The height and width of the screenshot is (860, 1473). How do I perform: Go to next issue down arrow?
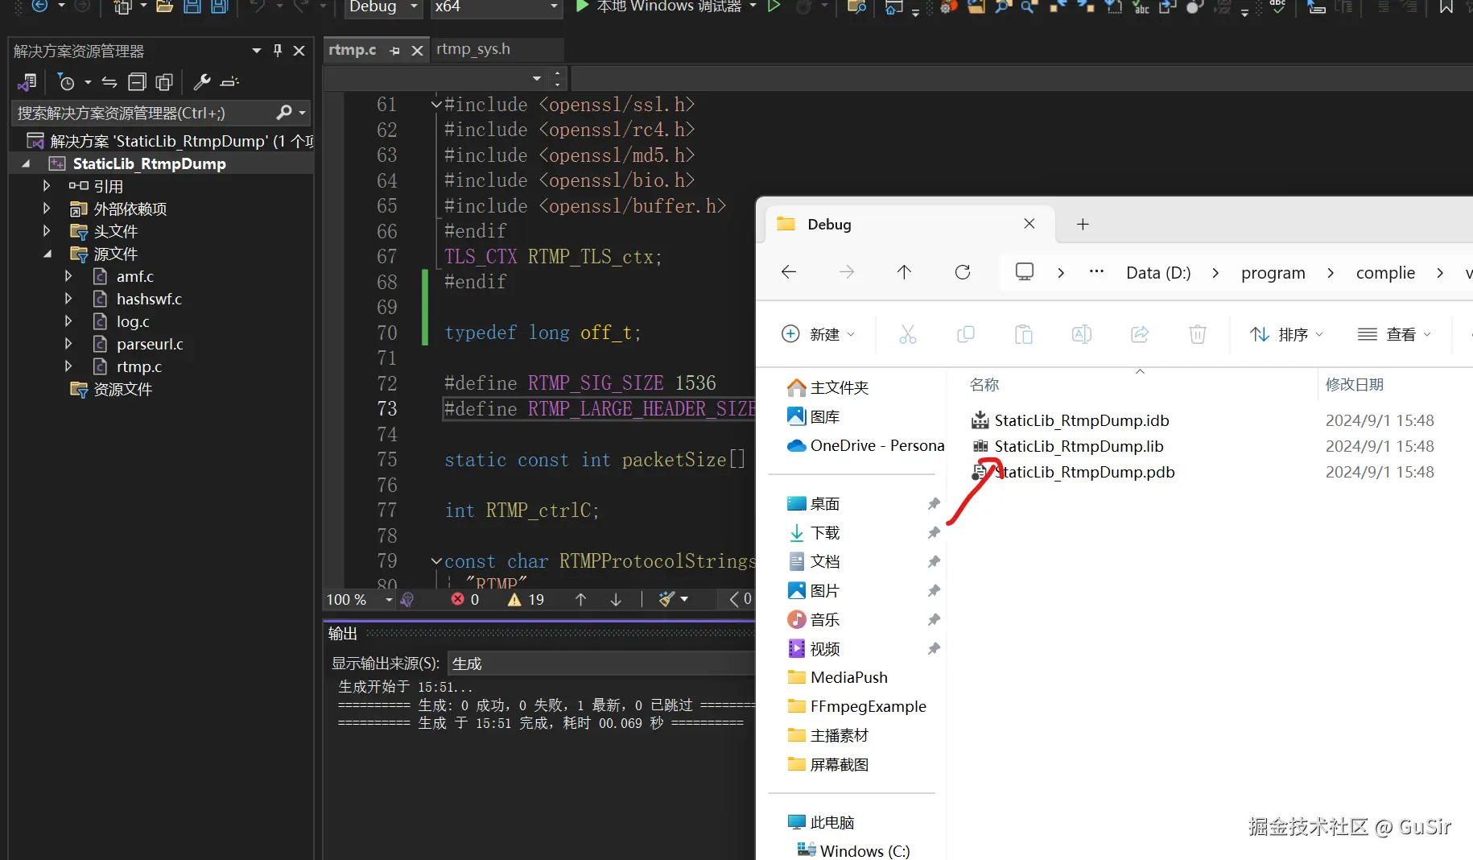pyautogui.click(x=616, y=599)
